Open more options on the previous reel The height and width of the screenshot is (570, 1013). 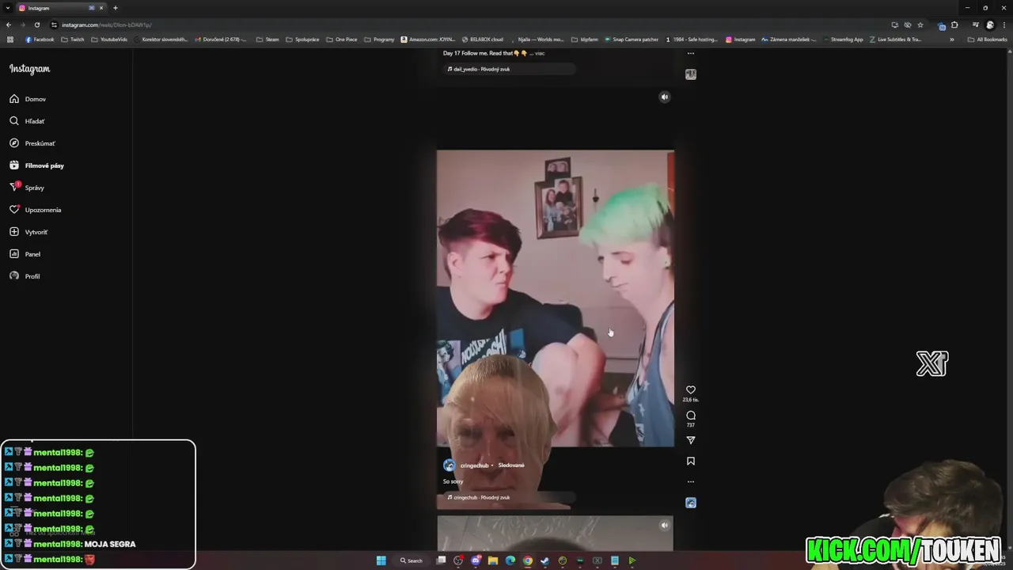[x=691, y=54]
